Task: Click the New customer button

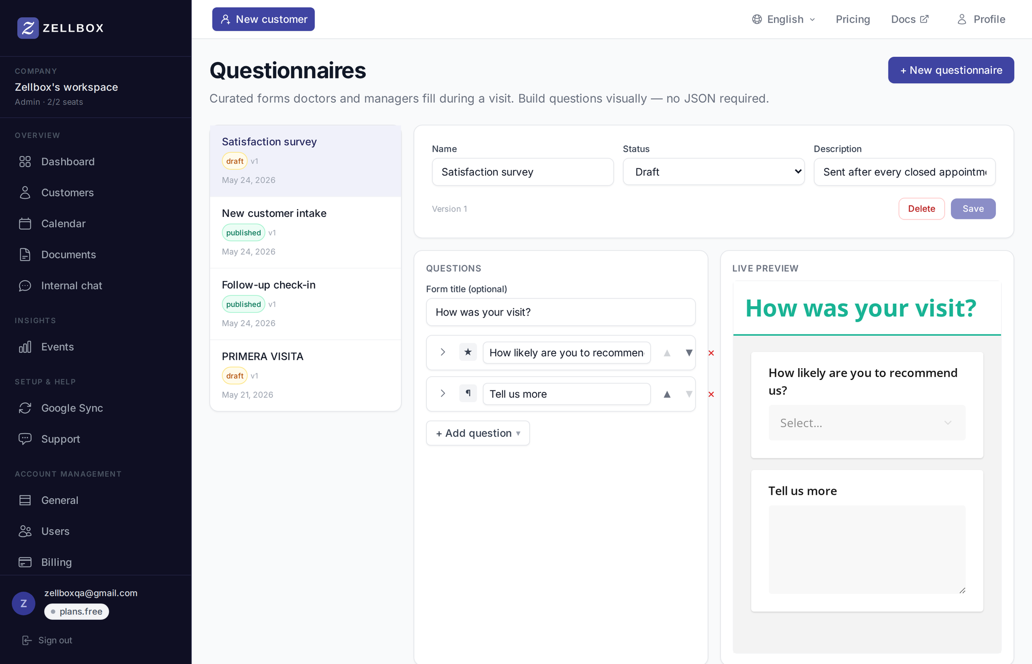Action: (263, 19)
